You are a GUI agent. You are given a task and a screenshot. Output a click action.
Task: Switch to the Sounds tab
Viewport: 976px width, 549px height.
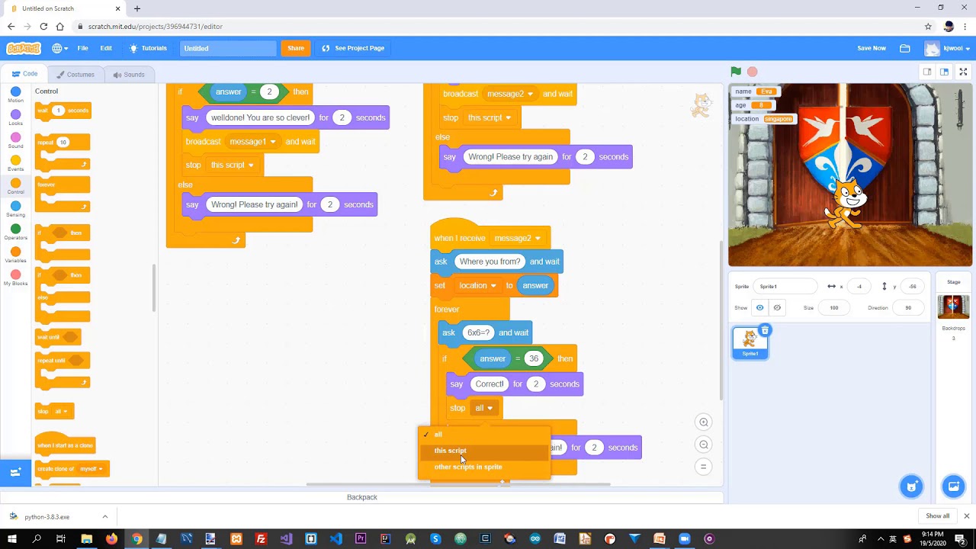point(129,75)
